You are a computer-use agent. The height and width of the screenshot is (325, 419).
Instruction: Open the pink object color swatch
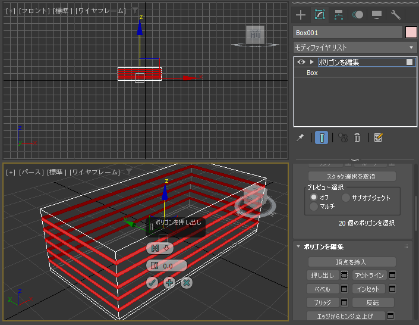(411, 32)
